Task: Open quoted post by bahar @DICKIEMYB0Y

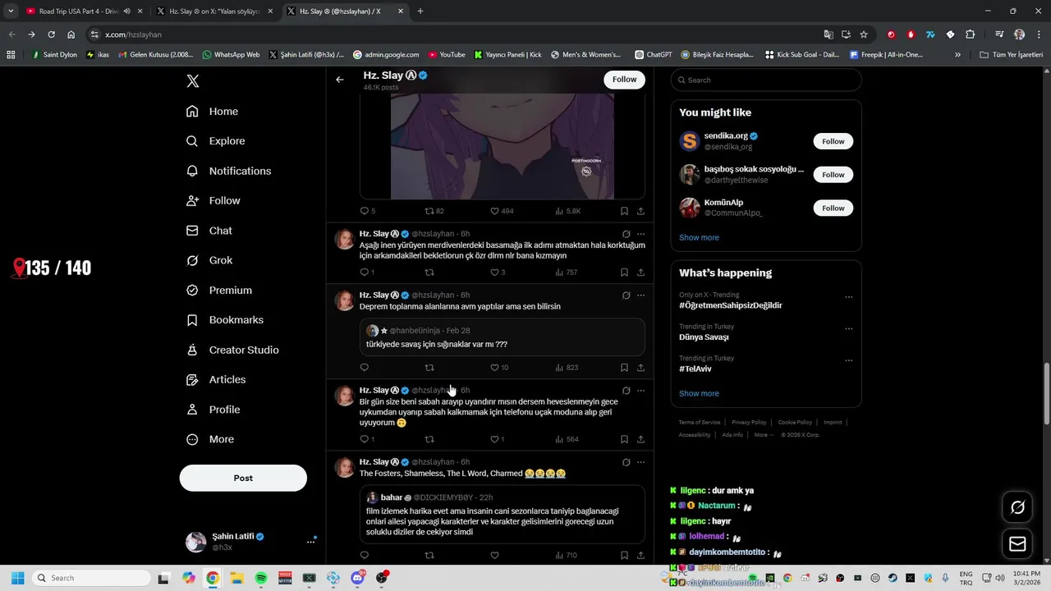Action: point(502,515)
